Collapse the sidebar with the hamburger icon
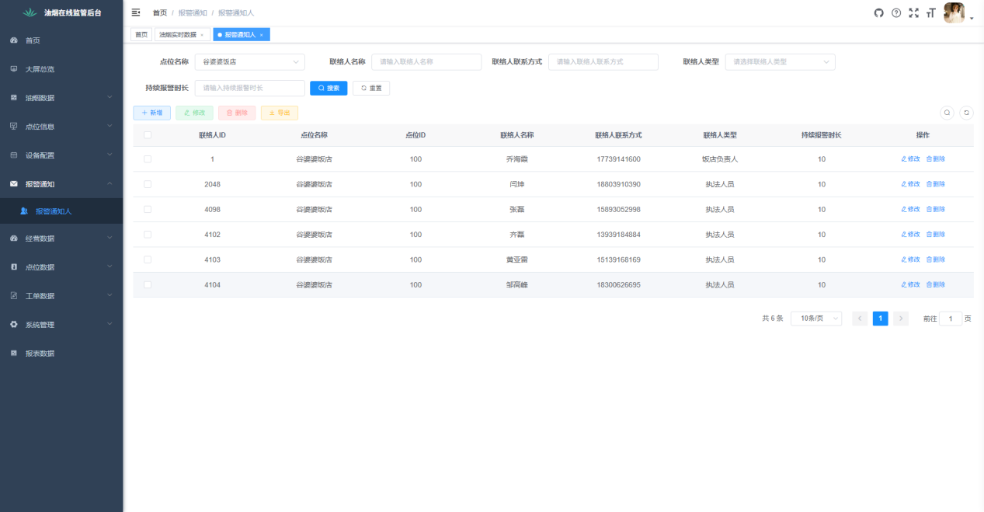Viewport: 984px width, 512px height. point(136,12)
